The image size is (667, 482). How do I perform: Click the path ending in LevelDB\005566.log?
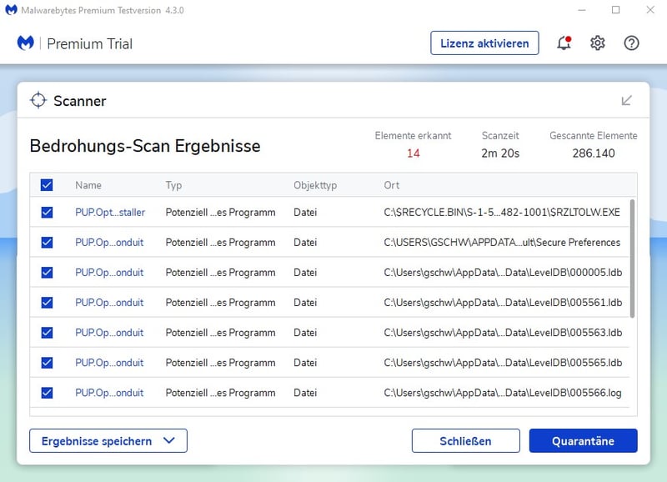click(503, 393)
